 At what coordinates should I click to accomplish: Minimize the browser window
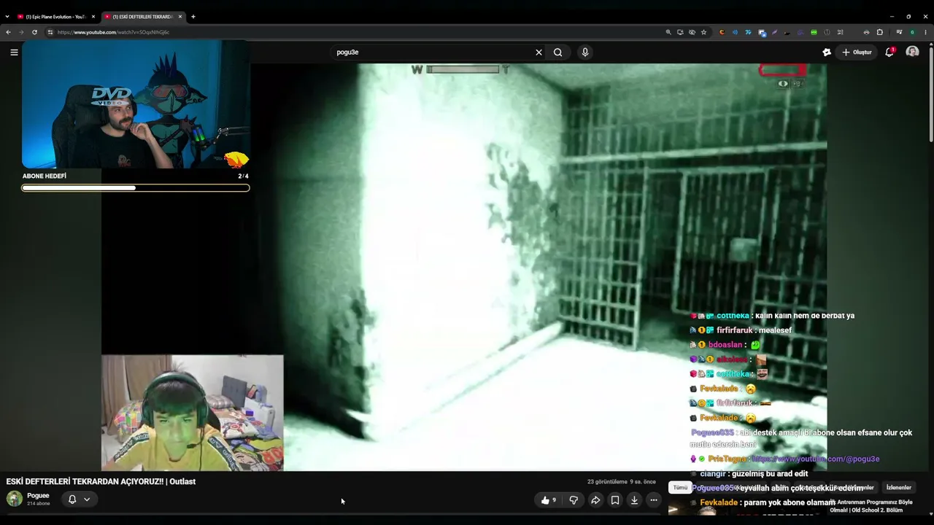892,16
